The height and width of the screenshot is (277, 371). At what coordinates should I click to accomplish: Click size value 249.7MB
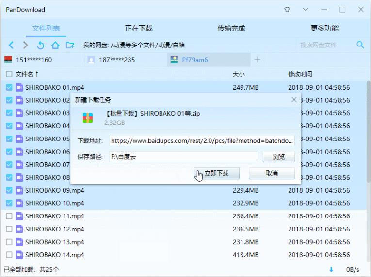click(245, 87)
